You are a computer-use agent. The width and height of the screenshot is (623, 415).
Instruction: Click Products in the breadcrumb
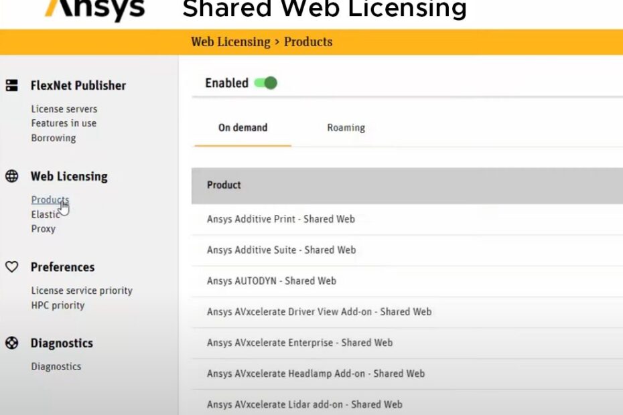[x=308, y=41]
